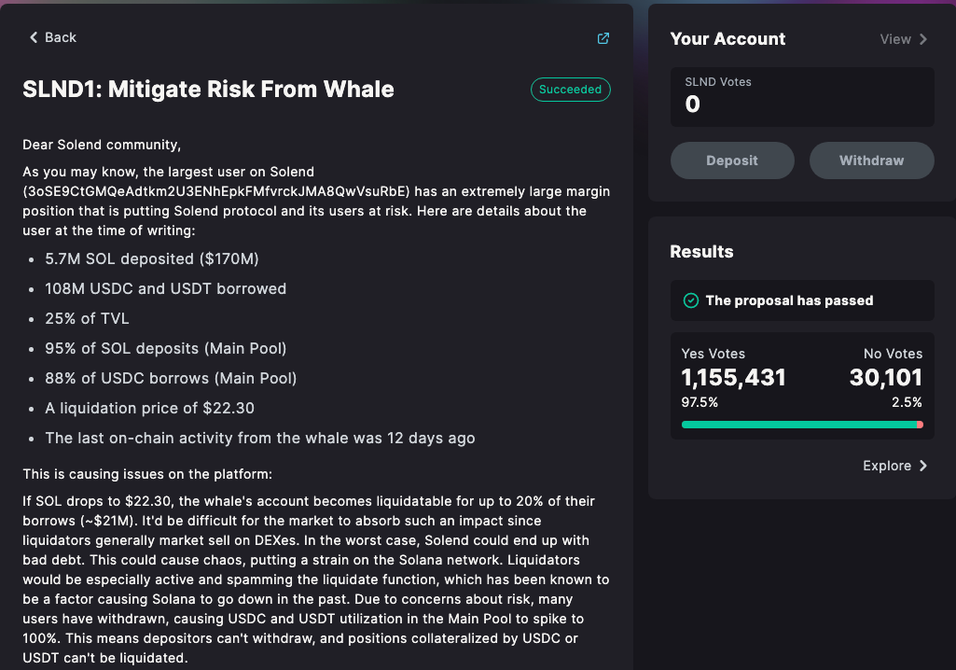Click the red No end of vote bar

tap(921, 425)
